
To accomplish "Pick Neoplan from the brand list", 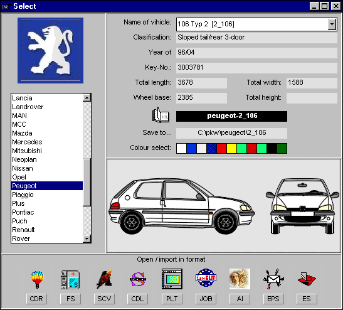I will pyautogui.click(x=47, y=159).
